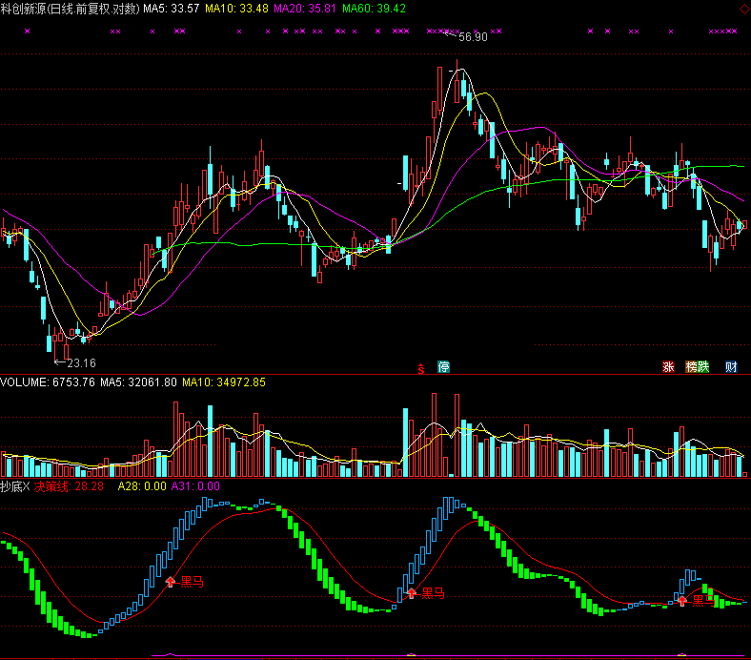Screen dimensions: 751x660
Task: Click the 56.90 high price marker
Action: pyautogui.click(x=473, y=37)
